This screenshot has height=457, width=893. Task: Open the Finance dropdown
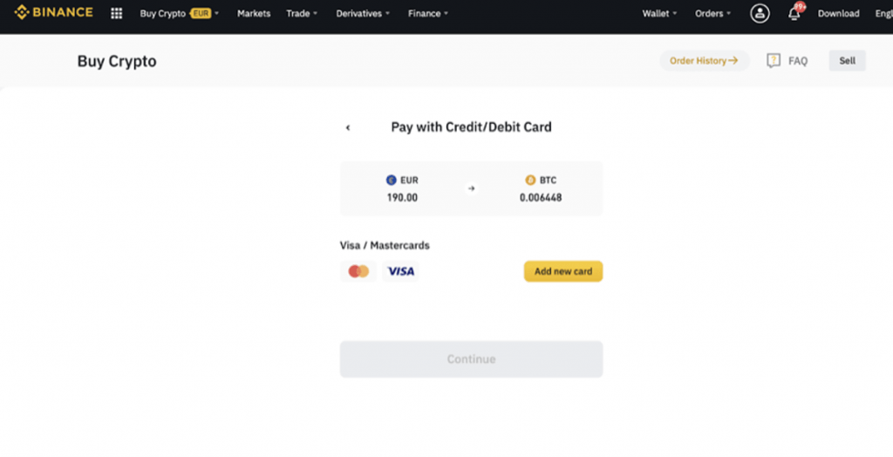click(428, 14)
